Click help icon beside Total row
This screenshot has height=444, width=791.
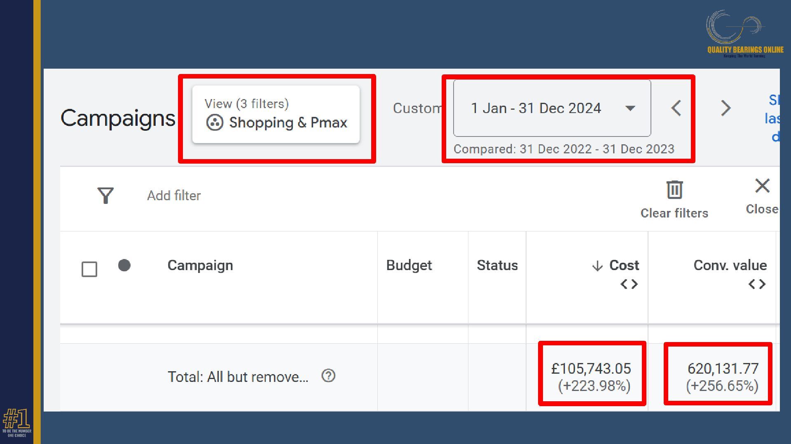[x=328, y=376]
